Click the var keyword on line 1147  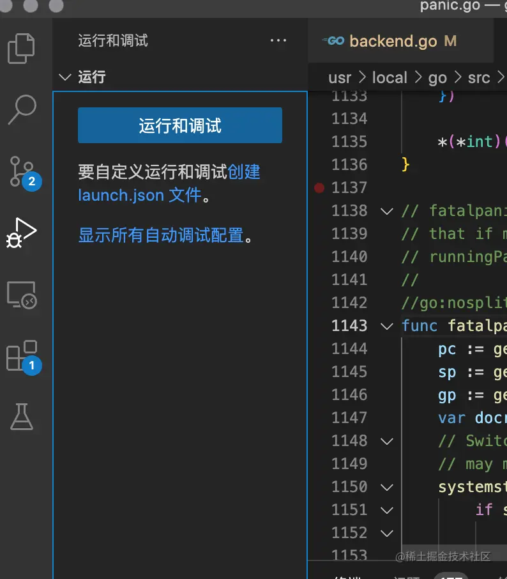[x=451, y=418]
